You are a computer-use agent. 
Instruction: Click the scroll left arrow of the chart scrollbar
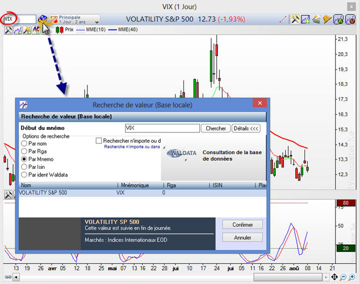pyautogui.click(x=16, y=277)
